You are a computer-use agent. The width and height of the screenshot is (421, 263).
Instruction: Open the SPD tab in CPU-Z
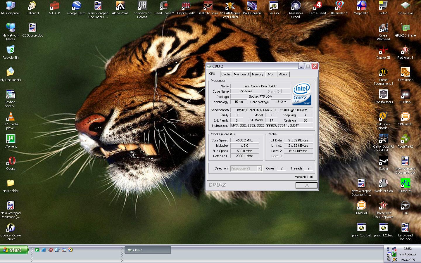pyautogui.click(x=270, y=74)
